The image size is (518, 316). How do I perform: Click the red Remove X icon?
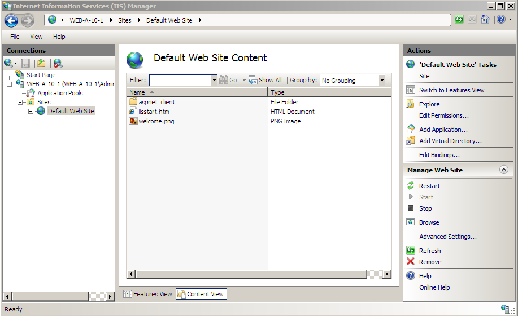(410, 261)
